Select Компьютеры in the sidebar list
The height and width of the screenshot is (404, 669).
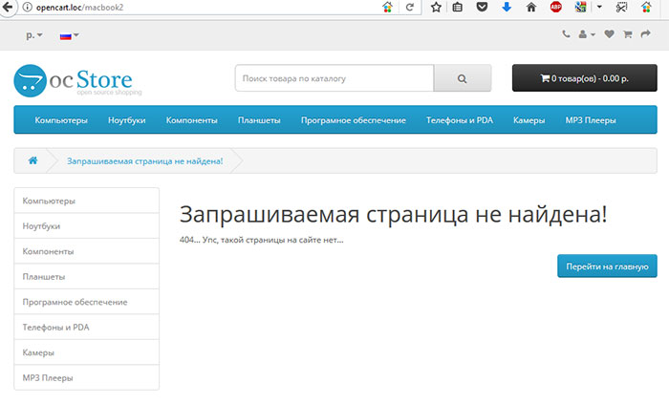point(87,201)
